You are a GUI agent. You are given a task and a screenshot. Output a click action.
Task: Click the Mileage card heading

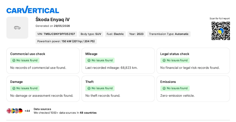click(x=91, y=54)
